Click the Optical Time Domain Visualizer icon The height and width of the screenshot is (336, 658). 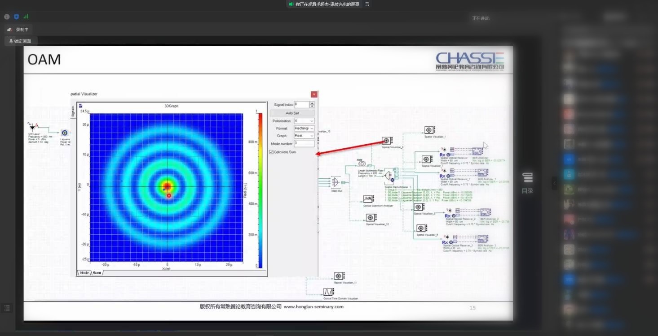(x=328, y=292)
